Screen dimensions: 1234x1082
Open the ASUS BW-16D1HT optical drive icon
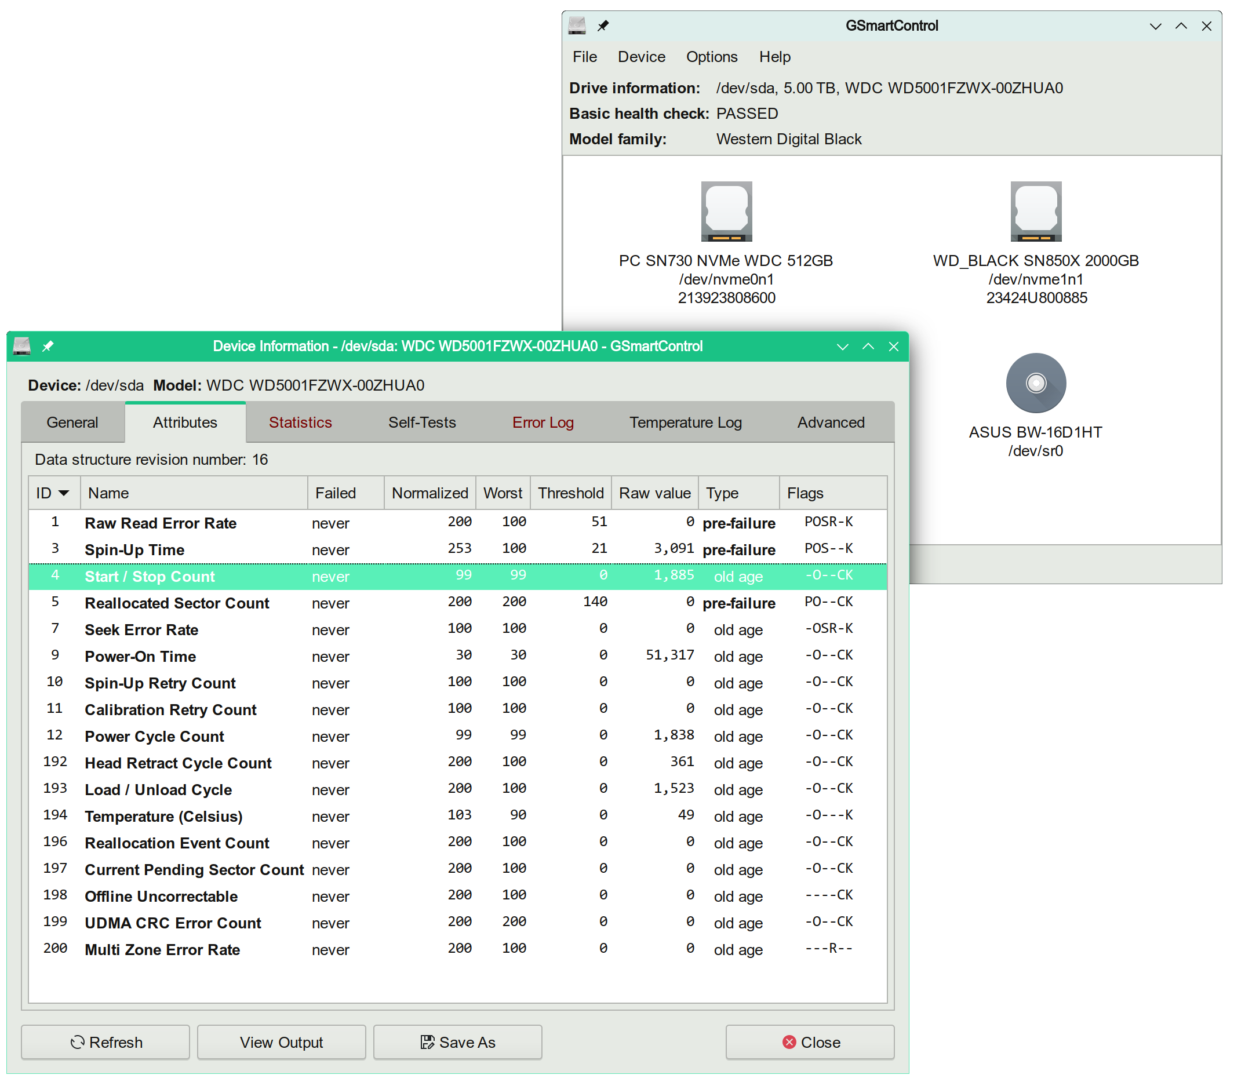[1036, 383]
